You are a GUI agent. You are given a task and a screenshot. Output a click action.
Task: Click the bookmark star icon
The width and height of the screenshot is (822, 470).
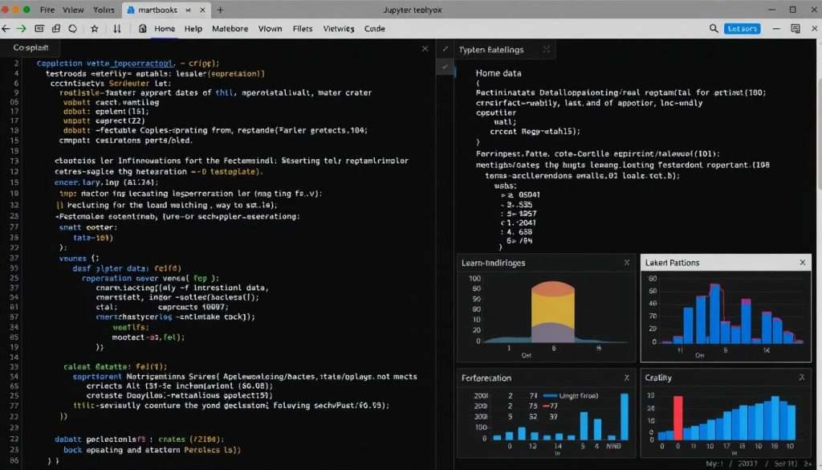tap(93, 27)
